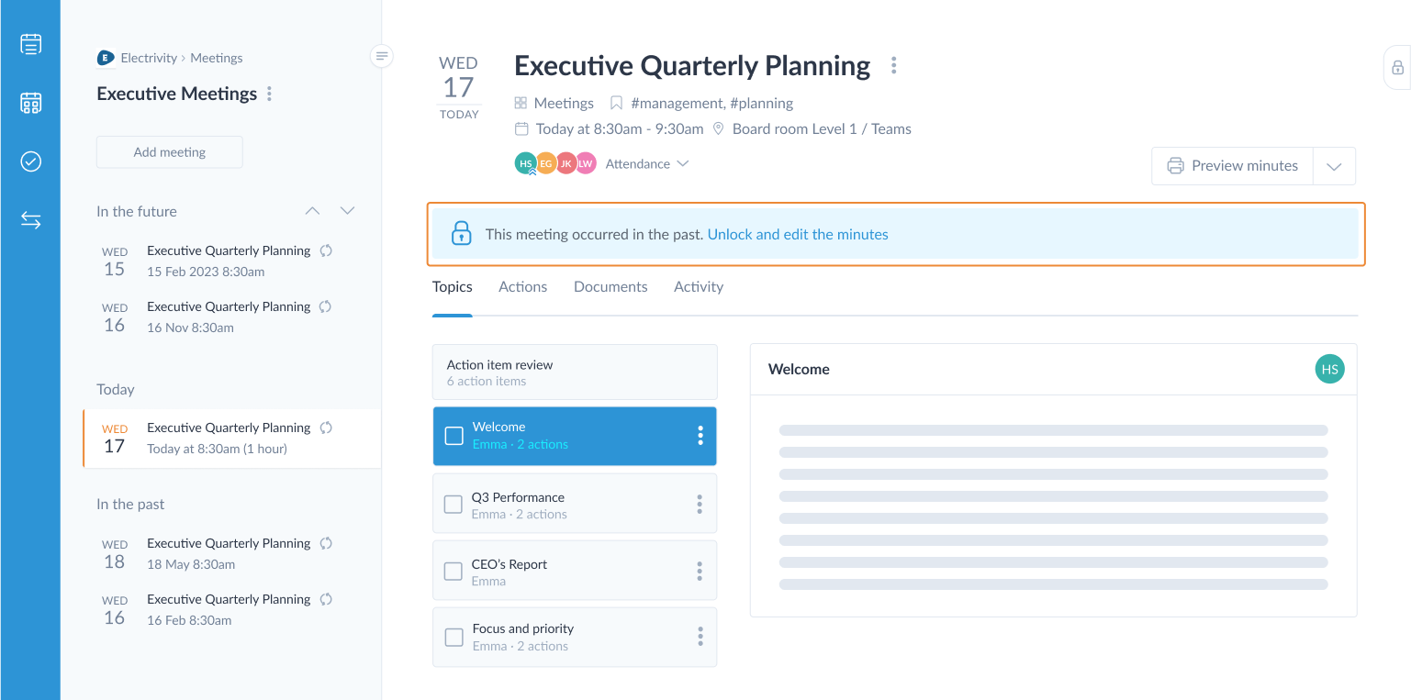Tick the Focus and priority checkbox
The width and height of the screenshot is (1411, 700).
(x=454, y=637)
